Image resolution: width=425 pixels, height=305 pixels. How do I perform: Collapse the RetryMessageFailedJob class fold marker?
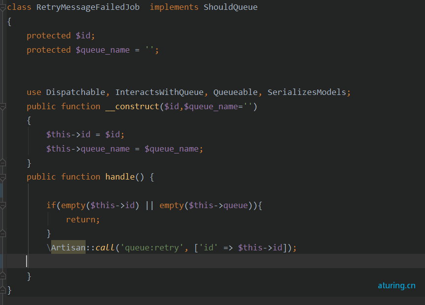(x=2, y=7)
